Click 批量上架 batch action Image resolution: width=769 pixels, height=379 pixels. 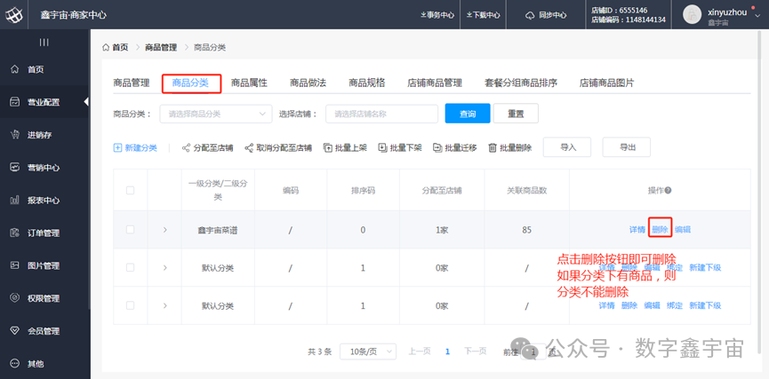(345, 148)
